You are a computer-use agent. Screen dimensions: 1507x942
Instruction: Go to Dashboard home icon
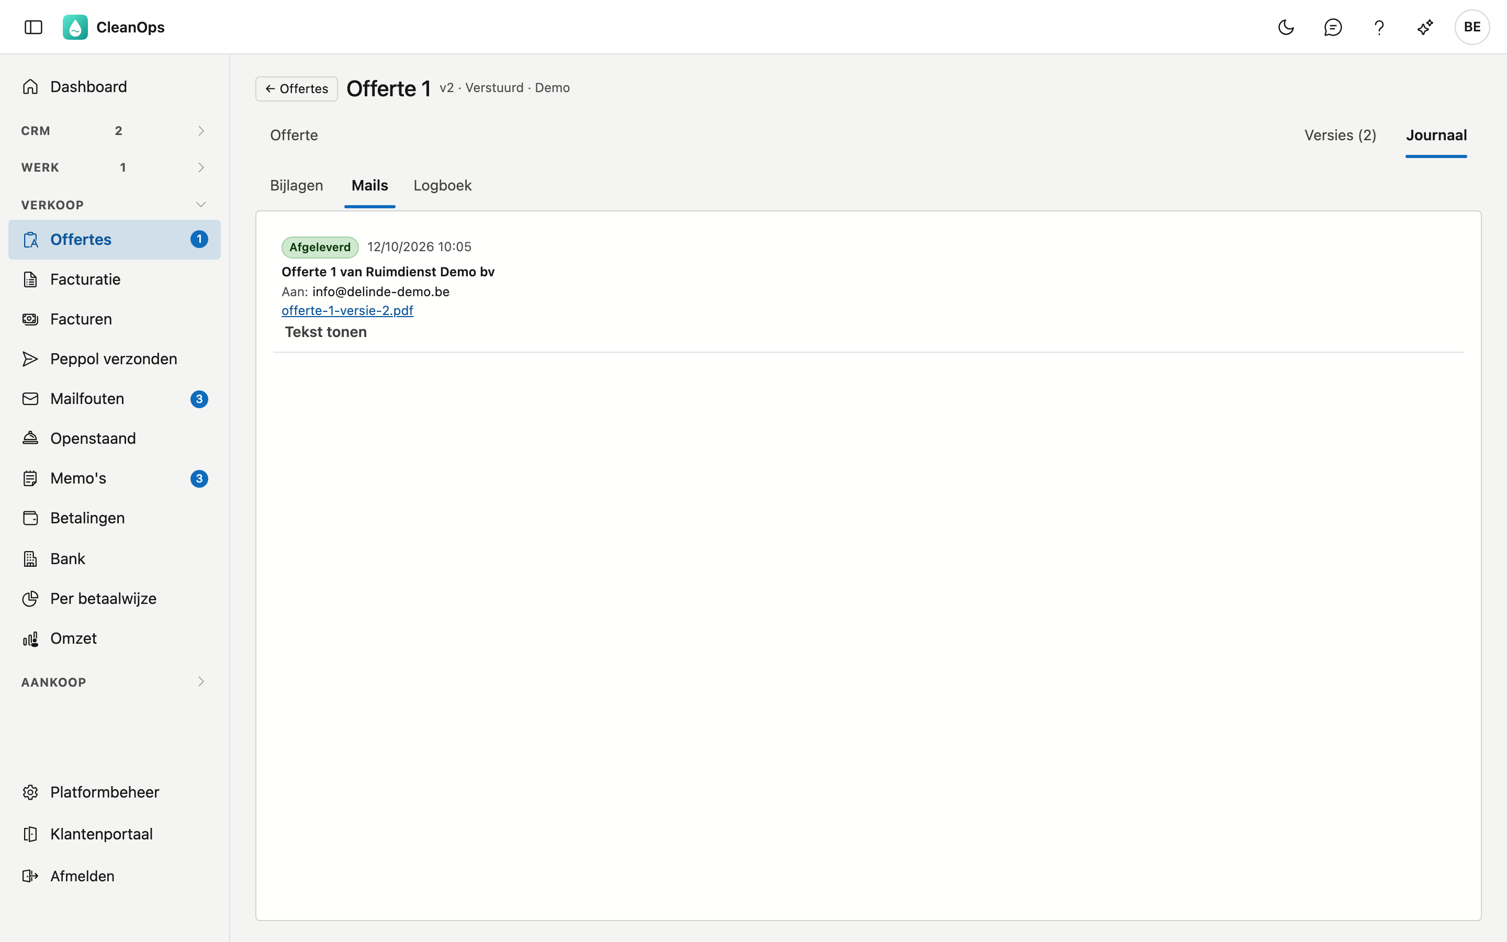click(30, 86)
